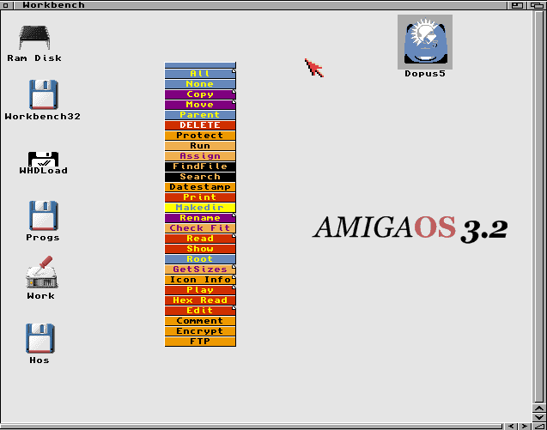Click the Encrypt button
This screenshot has width=547, height=430.
point(200,330)
